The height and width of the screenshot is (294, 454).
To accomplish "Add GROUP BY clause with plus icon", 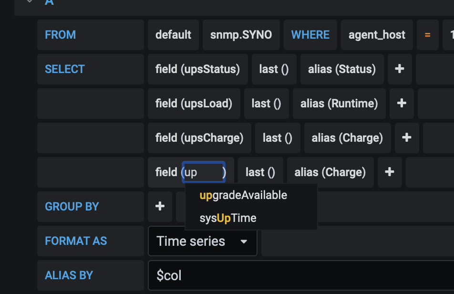I will 160,207.
